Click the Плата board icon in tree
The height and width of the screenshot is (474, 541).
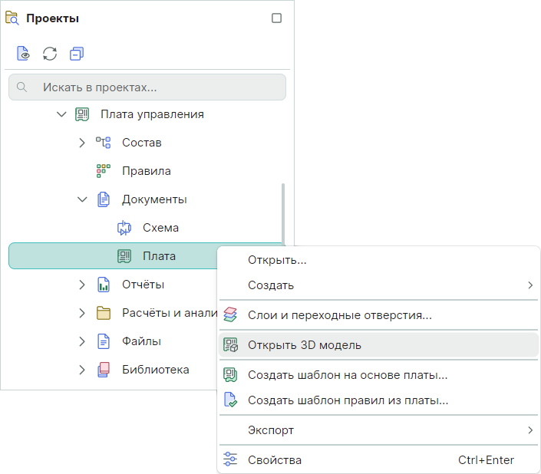point(124,256)
